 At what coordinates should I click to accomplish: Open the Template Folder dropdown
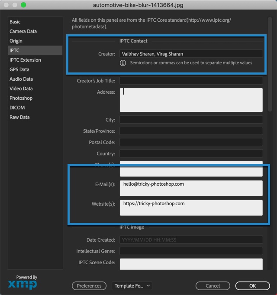click(132, 286)
